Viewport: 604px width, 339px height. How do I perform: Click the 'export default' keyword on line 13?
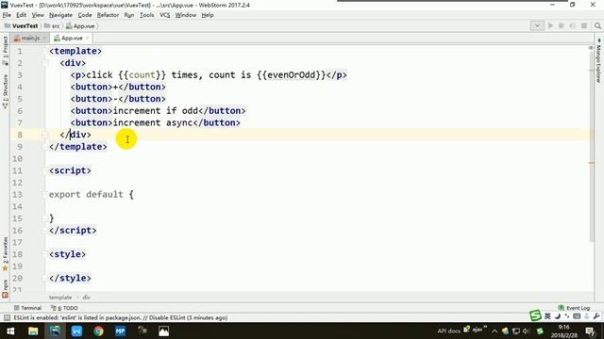click(86, 195)
